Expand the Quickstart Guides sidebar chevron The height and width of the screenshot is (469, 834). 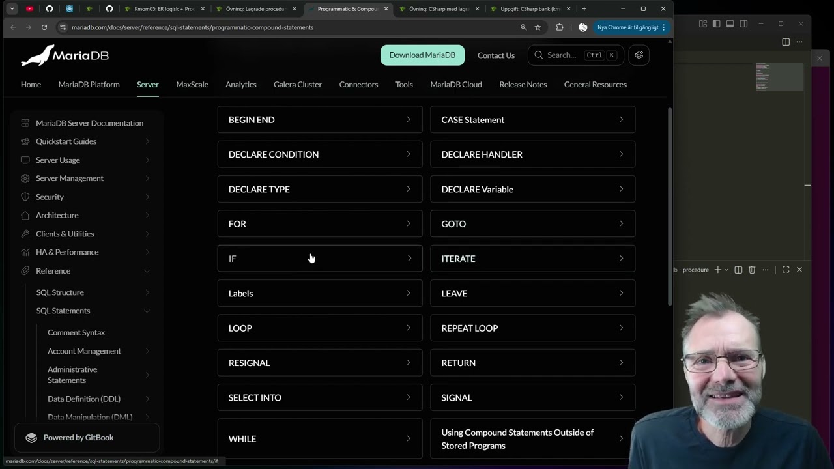coord(147,141)
